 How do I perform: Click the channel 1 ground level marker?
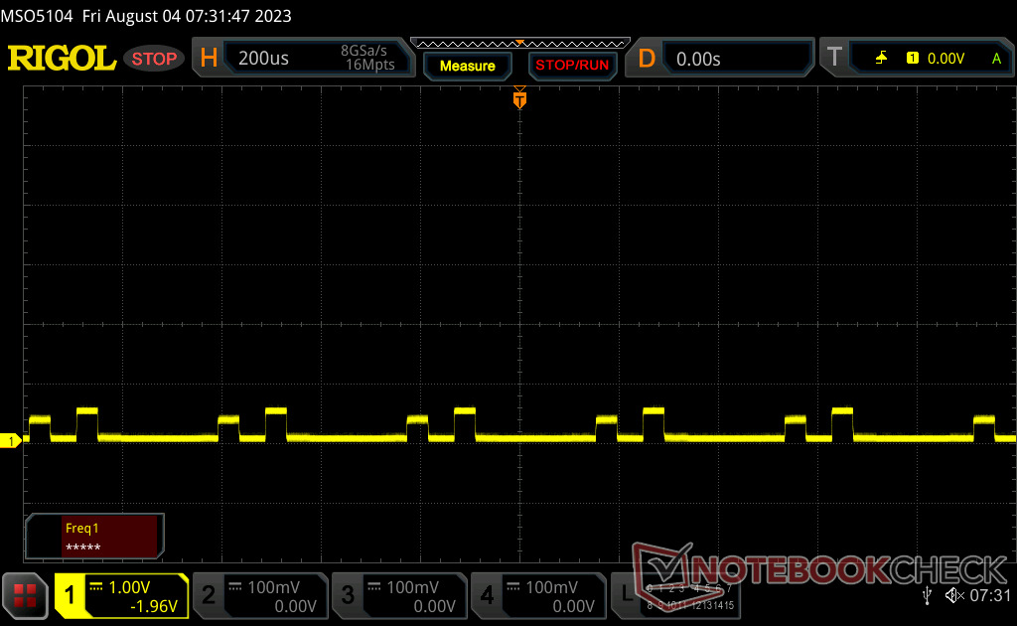click(x=10, y=441)
